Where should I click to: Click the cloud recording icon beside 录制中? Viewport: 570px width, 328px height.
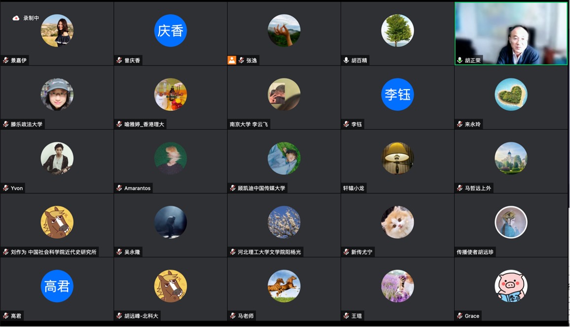pos(16,18)
